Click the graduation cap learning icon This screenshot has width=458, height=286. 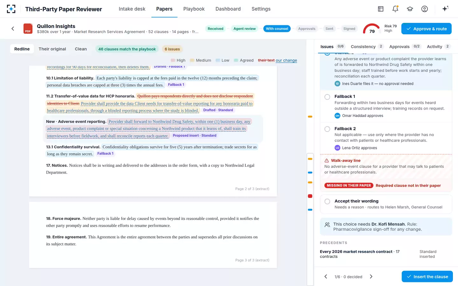point(410,9)
